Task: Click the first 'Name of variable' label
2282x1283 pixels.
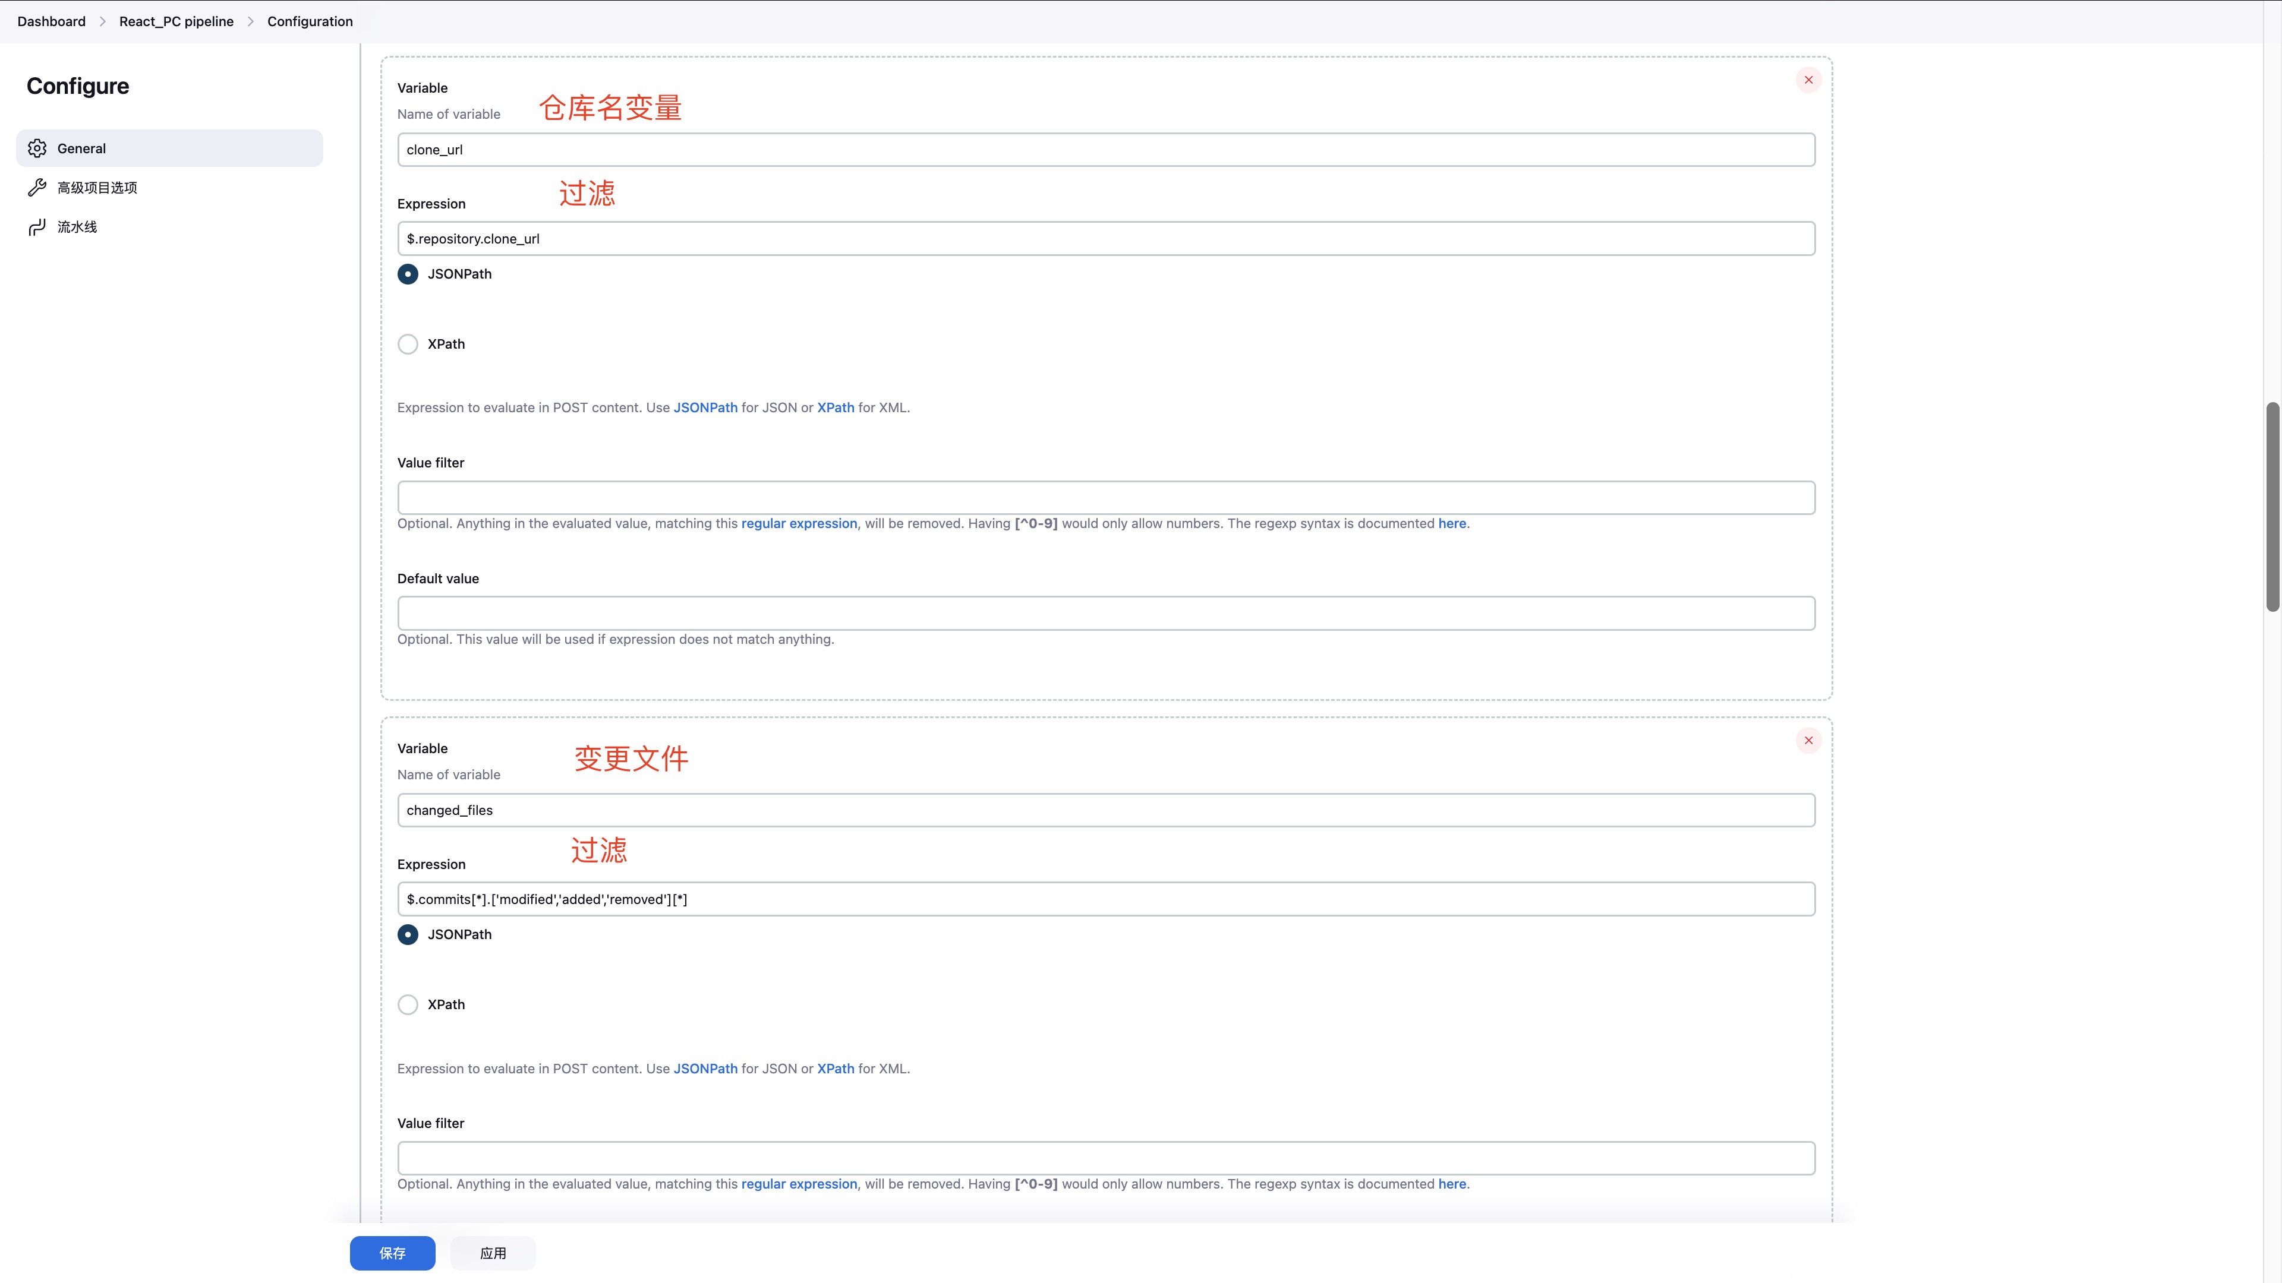Action: (448, 114)
